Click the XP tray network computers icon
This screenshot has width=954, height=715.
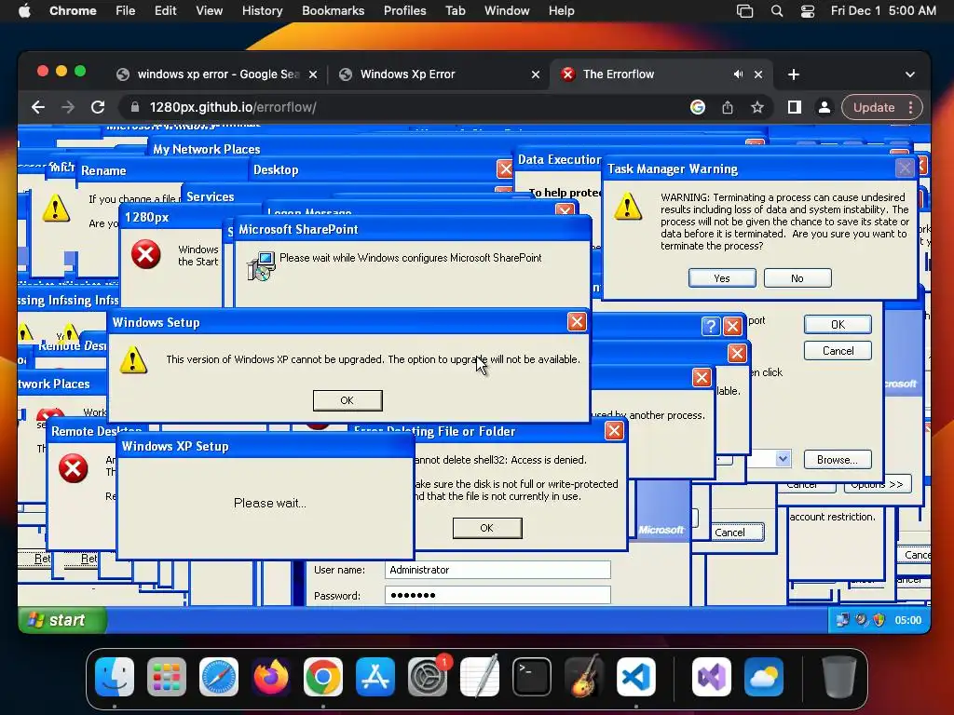pyautogui.click(x=842, y=620)
